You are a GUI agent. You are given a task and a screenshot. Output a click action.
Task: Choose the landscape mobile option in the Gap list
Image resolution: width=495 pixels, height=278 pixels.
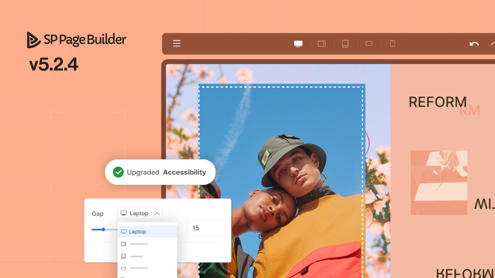point(147,268)
